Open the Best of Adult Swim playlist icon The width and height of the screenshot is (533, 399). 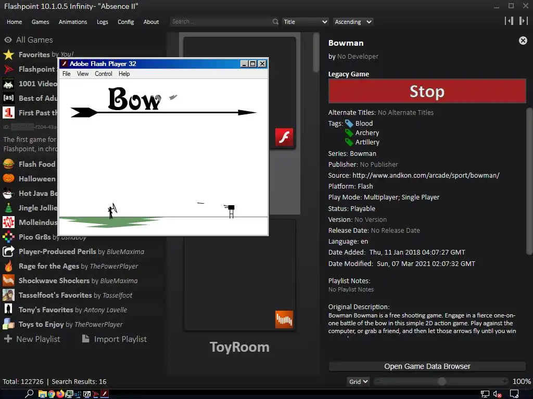pos(8,98)
